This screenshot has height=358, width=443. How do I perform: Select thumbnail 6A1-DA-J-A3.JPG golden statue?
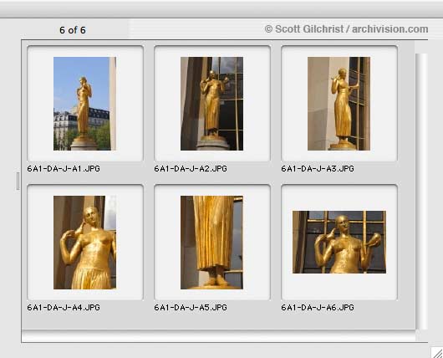(x=339, y=104)
